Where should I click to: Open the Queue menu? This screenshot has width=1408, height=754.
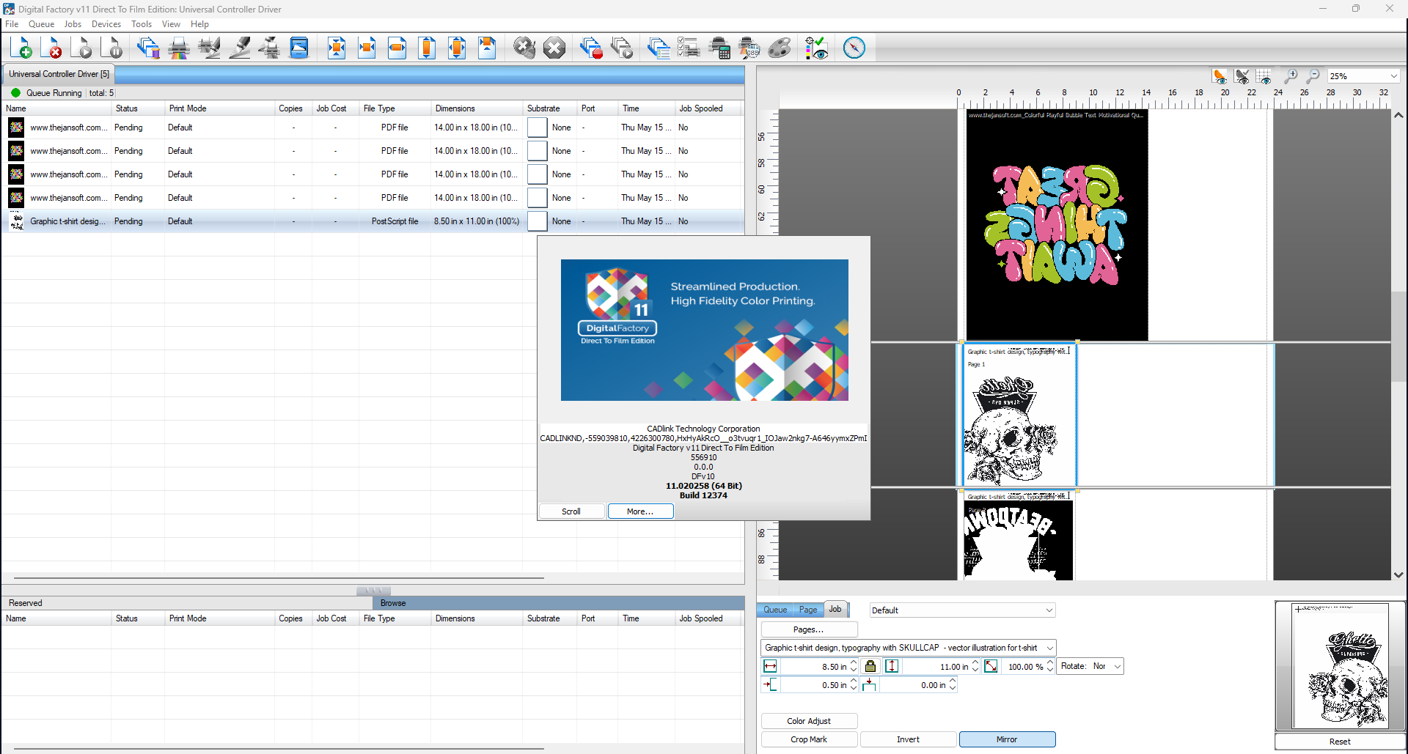pyautogui.click(x=41, y=24)
